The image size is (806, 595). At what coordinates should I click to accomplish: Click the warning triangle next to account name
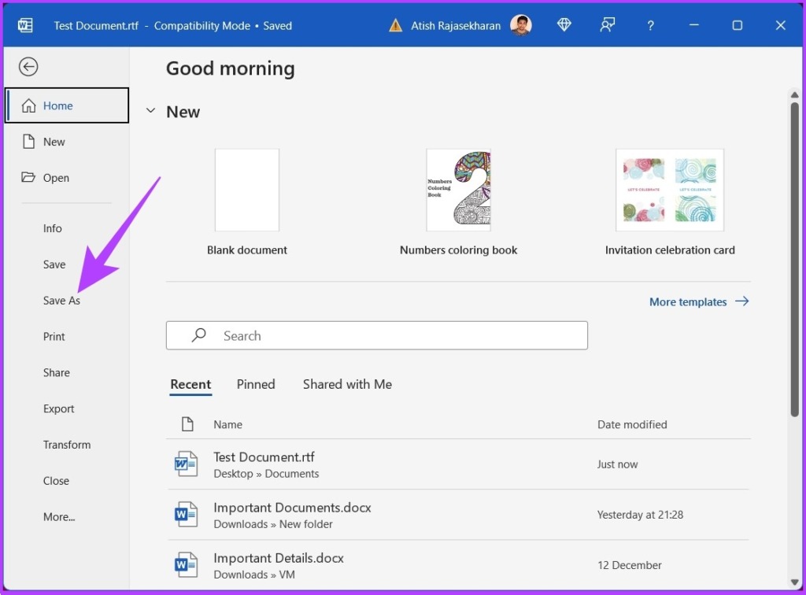tap(395, 25)
